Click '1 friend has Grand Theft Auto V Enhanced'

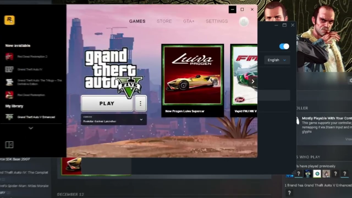[318, 185]
